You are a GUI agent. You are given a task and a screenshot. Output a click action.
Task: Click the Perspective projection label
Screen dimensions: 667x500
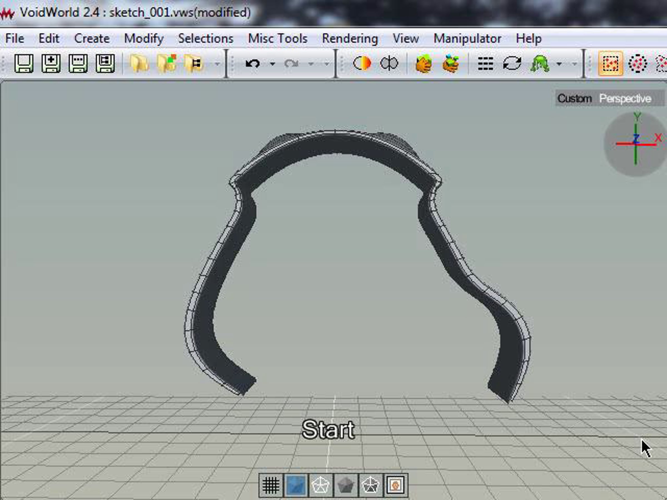point(625,99)
